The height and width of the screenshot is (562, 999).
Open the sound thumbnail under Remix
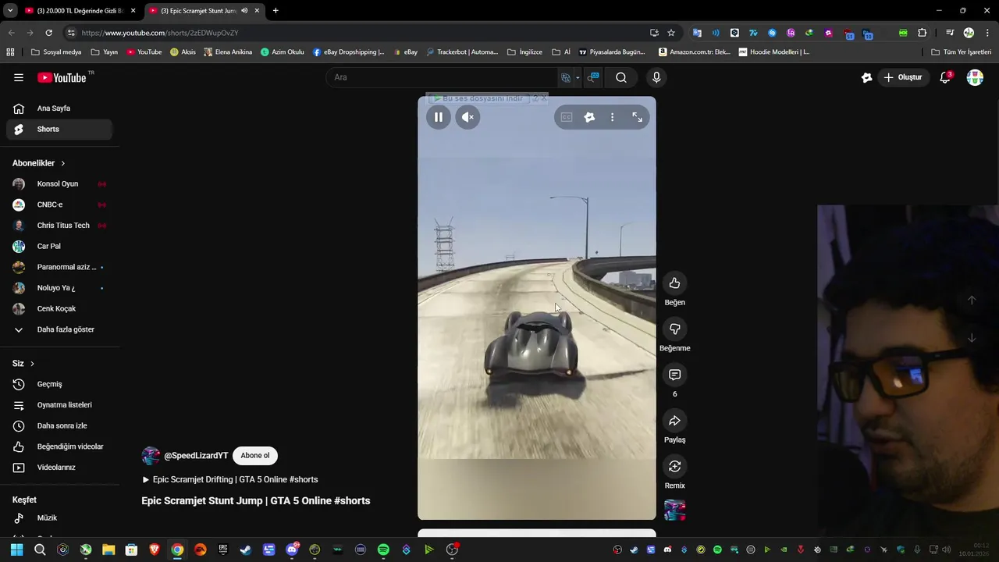(674, 510)
